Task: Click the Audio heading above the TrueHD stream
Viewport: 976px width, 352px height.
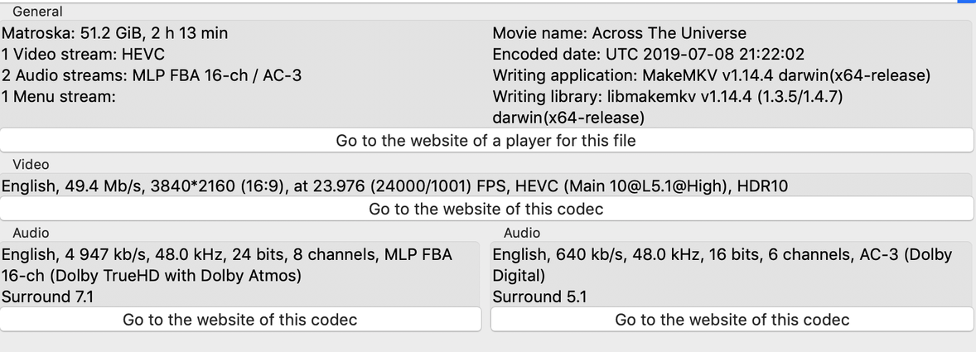Action: pyautogui.click(x=31, y=234)
